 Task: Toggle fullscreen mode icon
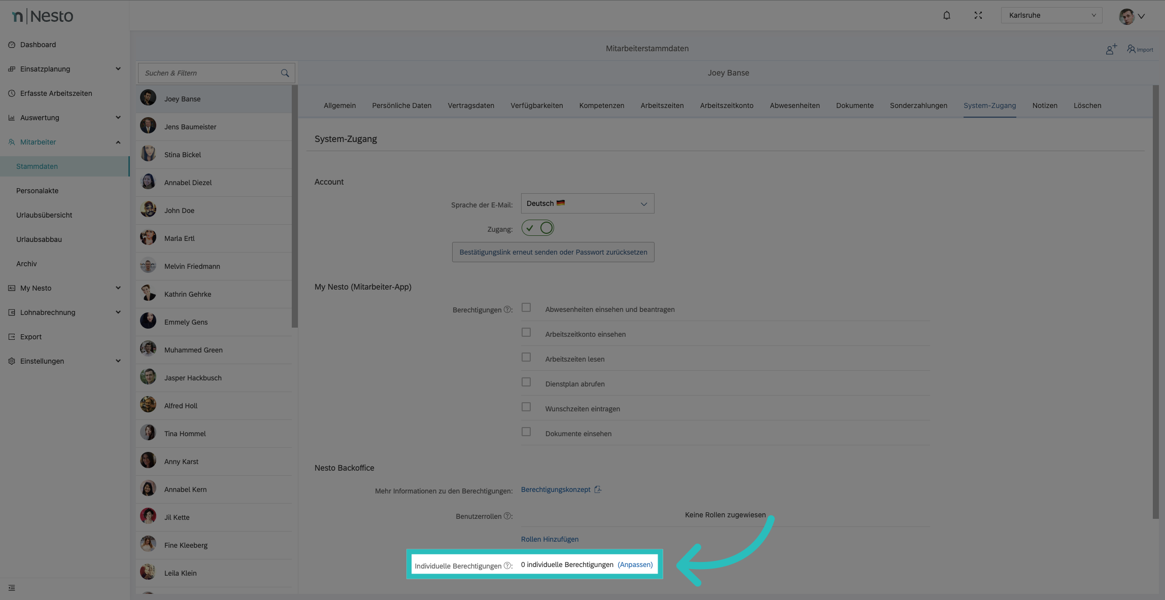point(978,15)
